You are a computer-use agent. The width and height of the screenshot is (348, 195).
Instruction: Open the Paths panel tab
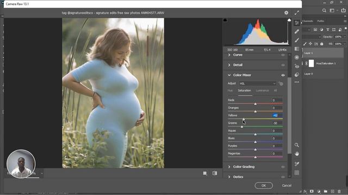tap(320, 21)
